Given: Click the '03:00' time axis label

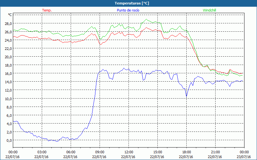Looking at the screenshot, I should pos(42,152).
